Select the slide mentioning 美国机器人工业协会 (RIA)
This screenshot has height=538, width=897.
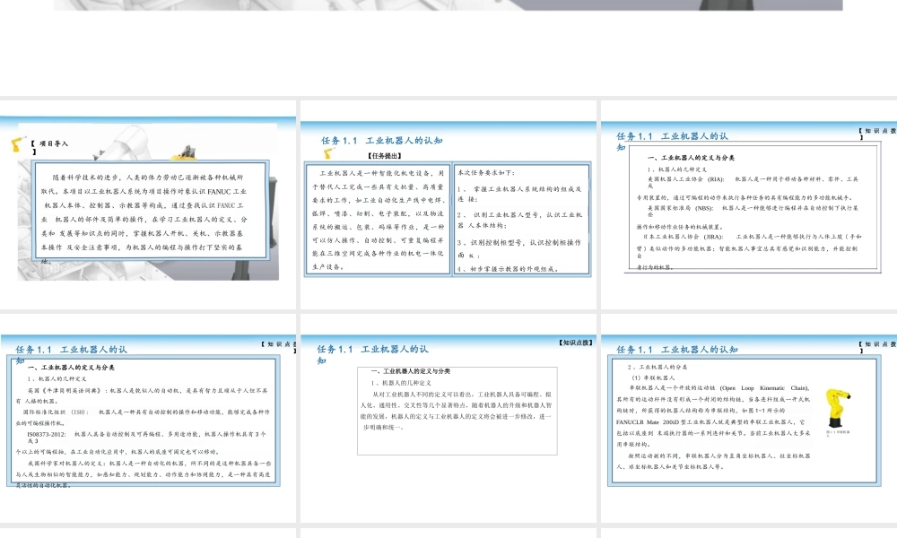tap(749, 204)
